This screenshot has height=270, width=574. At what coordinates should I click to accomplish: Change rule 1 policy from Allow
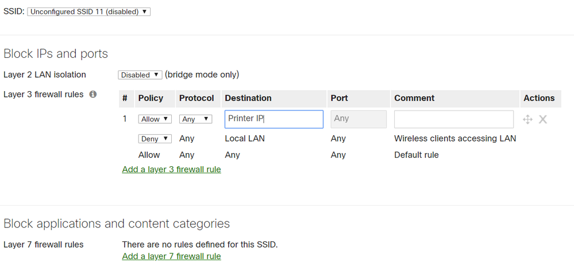[x=155, y=119]
